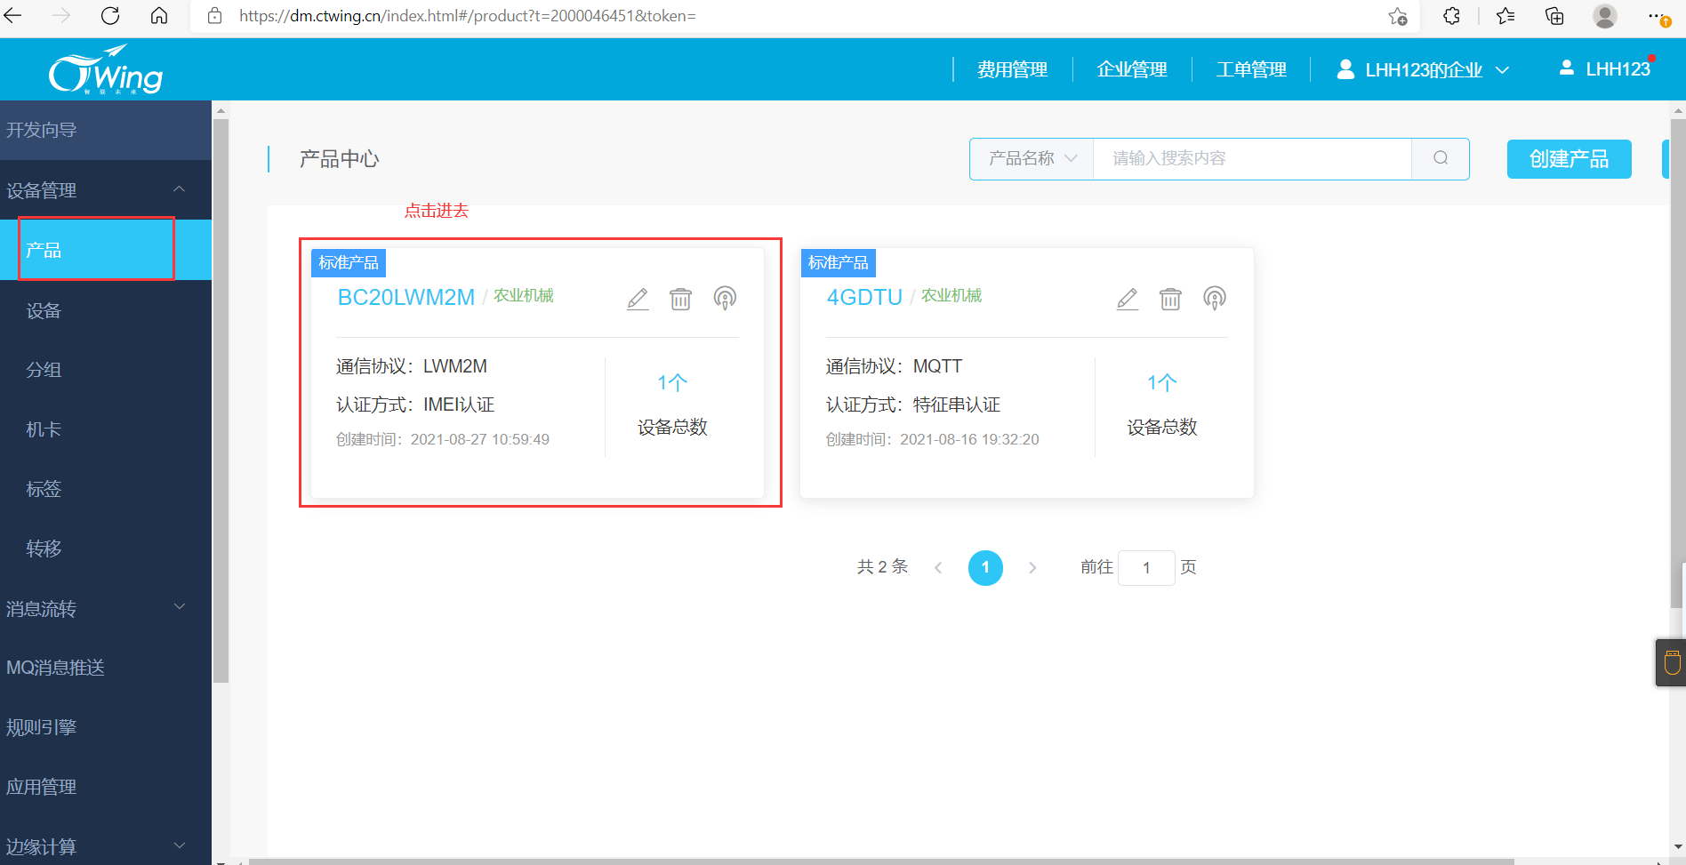Click the CTWing logo
The image size is (1686, 865).
click(106, 69)
